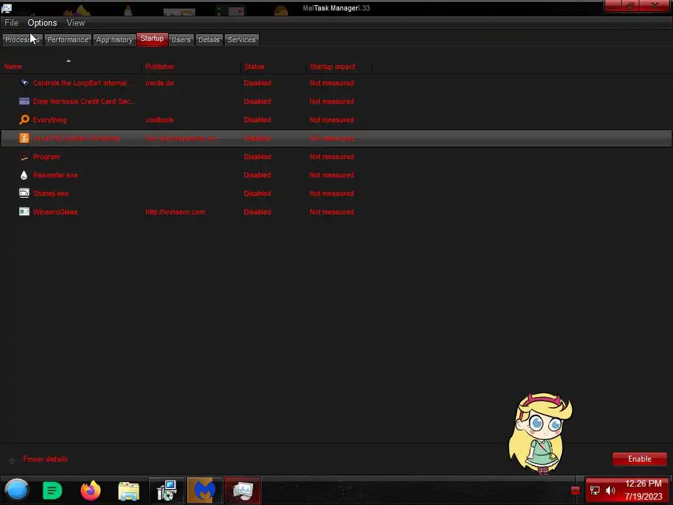The image size is (673, 505).
Task: Click the 'http://winaero.com' publisher cell
Action: [175, 212]
